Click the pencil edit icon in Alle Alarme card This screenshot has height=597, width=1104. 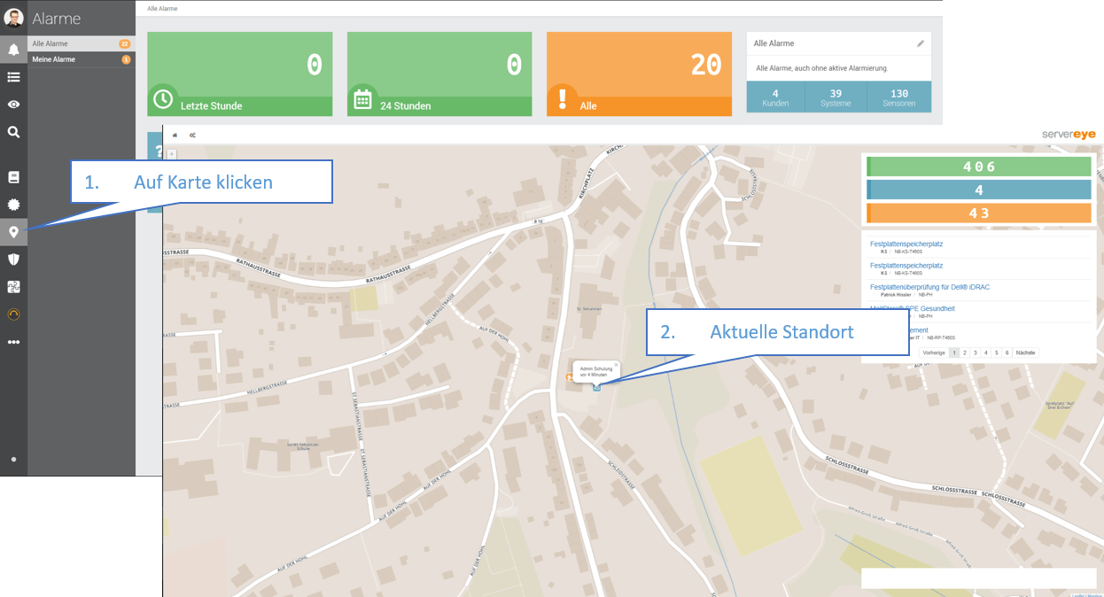pyautogui.click(x=920, y=43)
